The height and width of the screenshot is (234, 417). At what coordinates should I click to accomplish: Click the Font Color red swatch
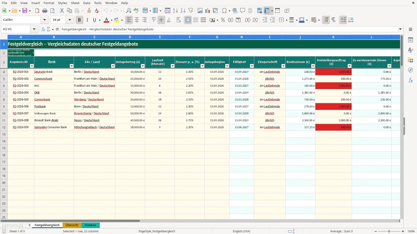107,20
